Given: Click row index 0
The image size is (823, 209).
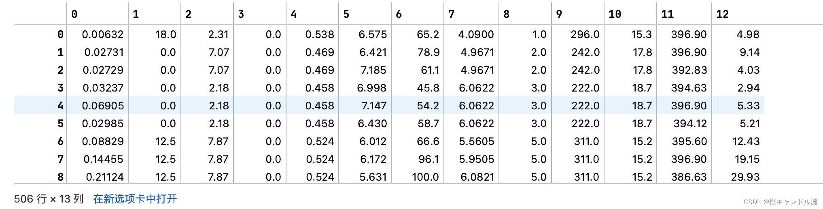Looking at the screenshot, I should [61, 34].
